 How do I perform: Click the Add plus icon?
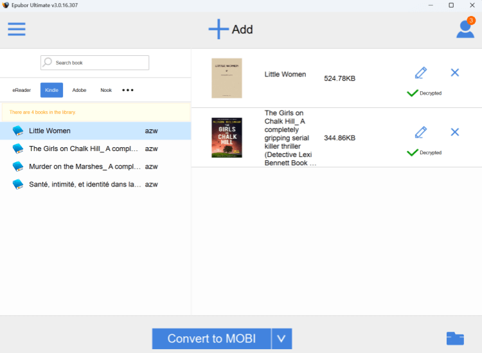[219, 29]
